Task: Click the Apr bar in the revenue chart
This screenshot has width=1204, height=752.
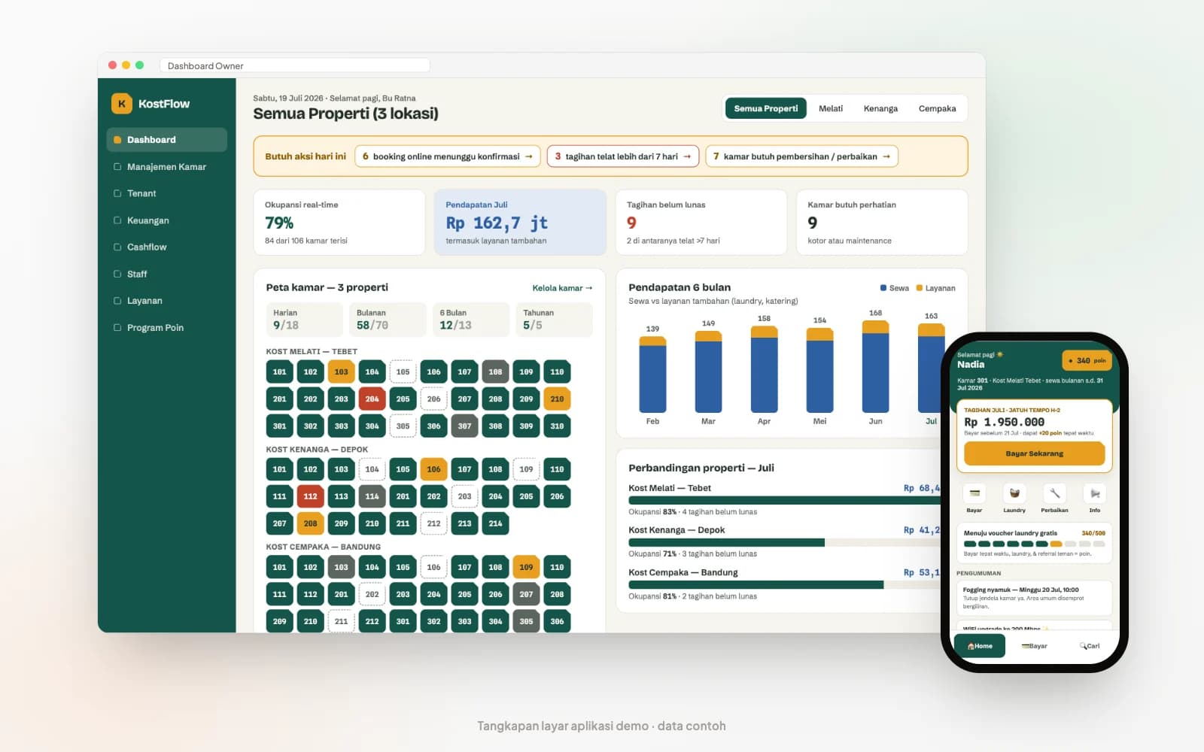Action: [x=764, y=369]
